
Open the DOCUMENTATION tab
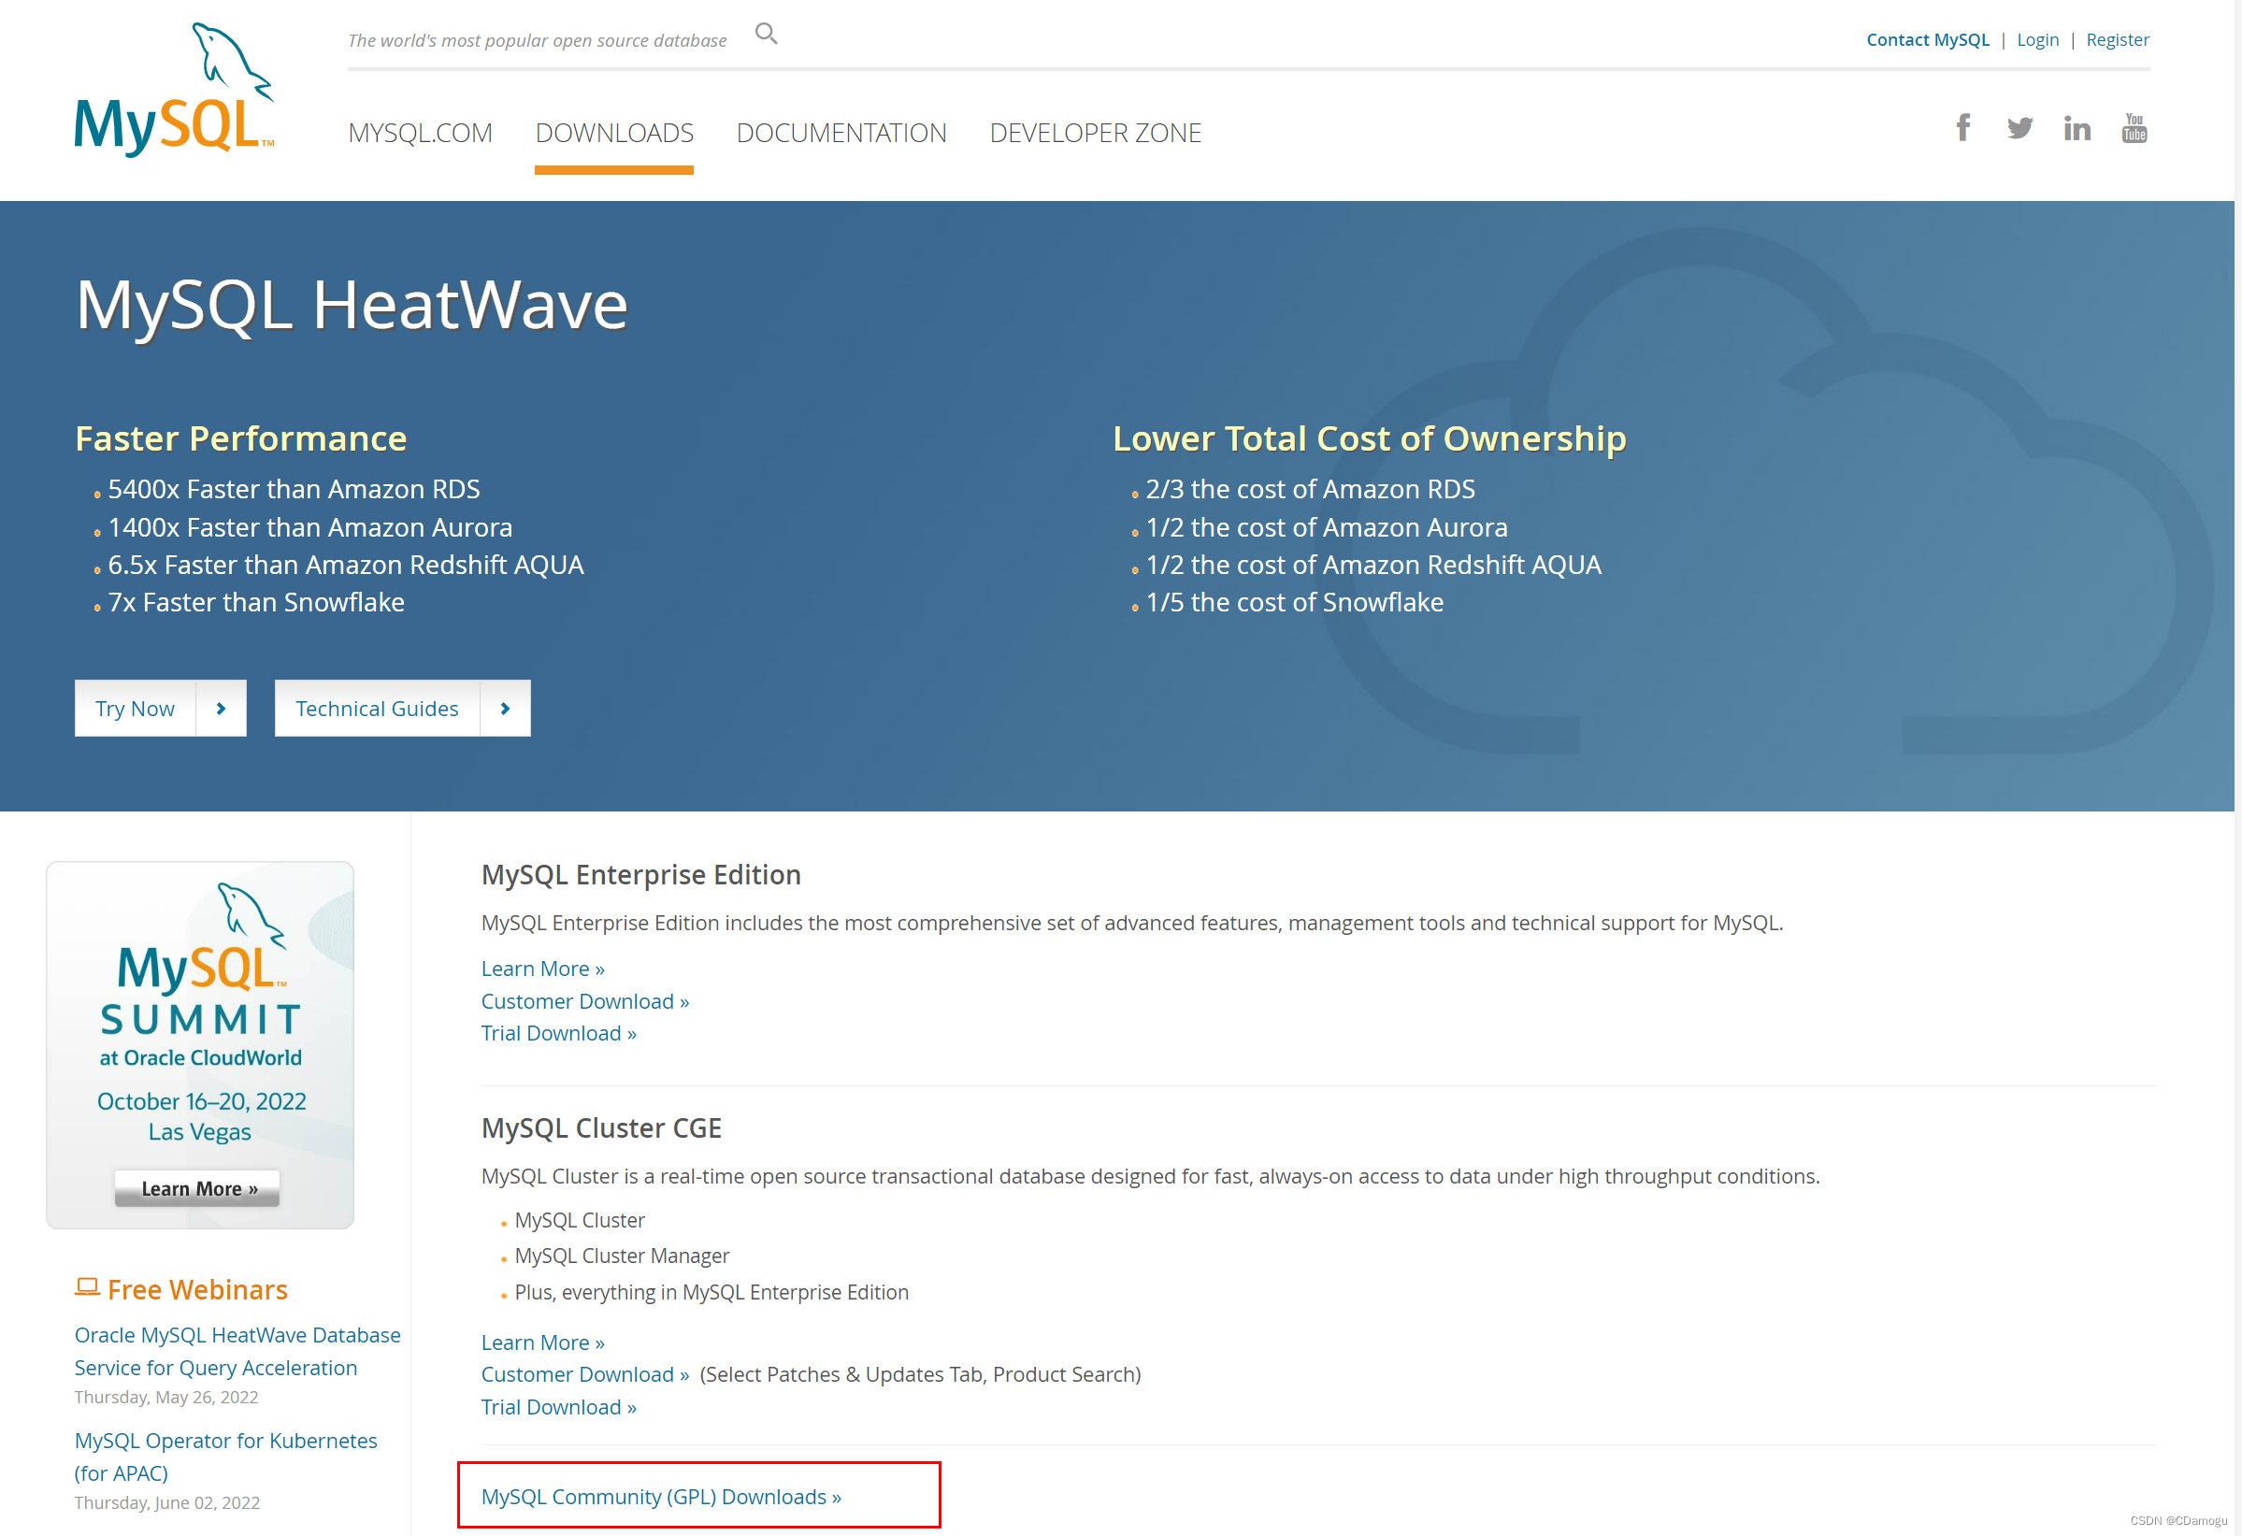841,133
